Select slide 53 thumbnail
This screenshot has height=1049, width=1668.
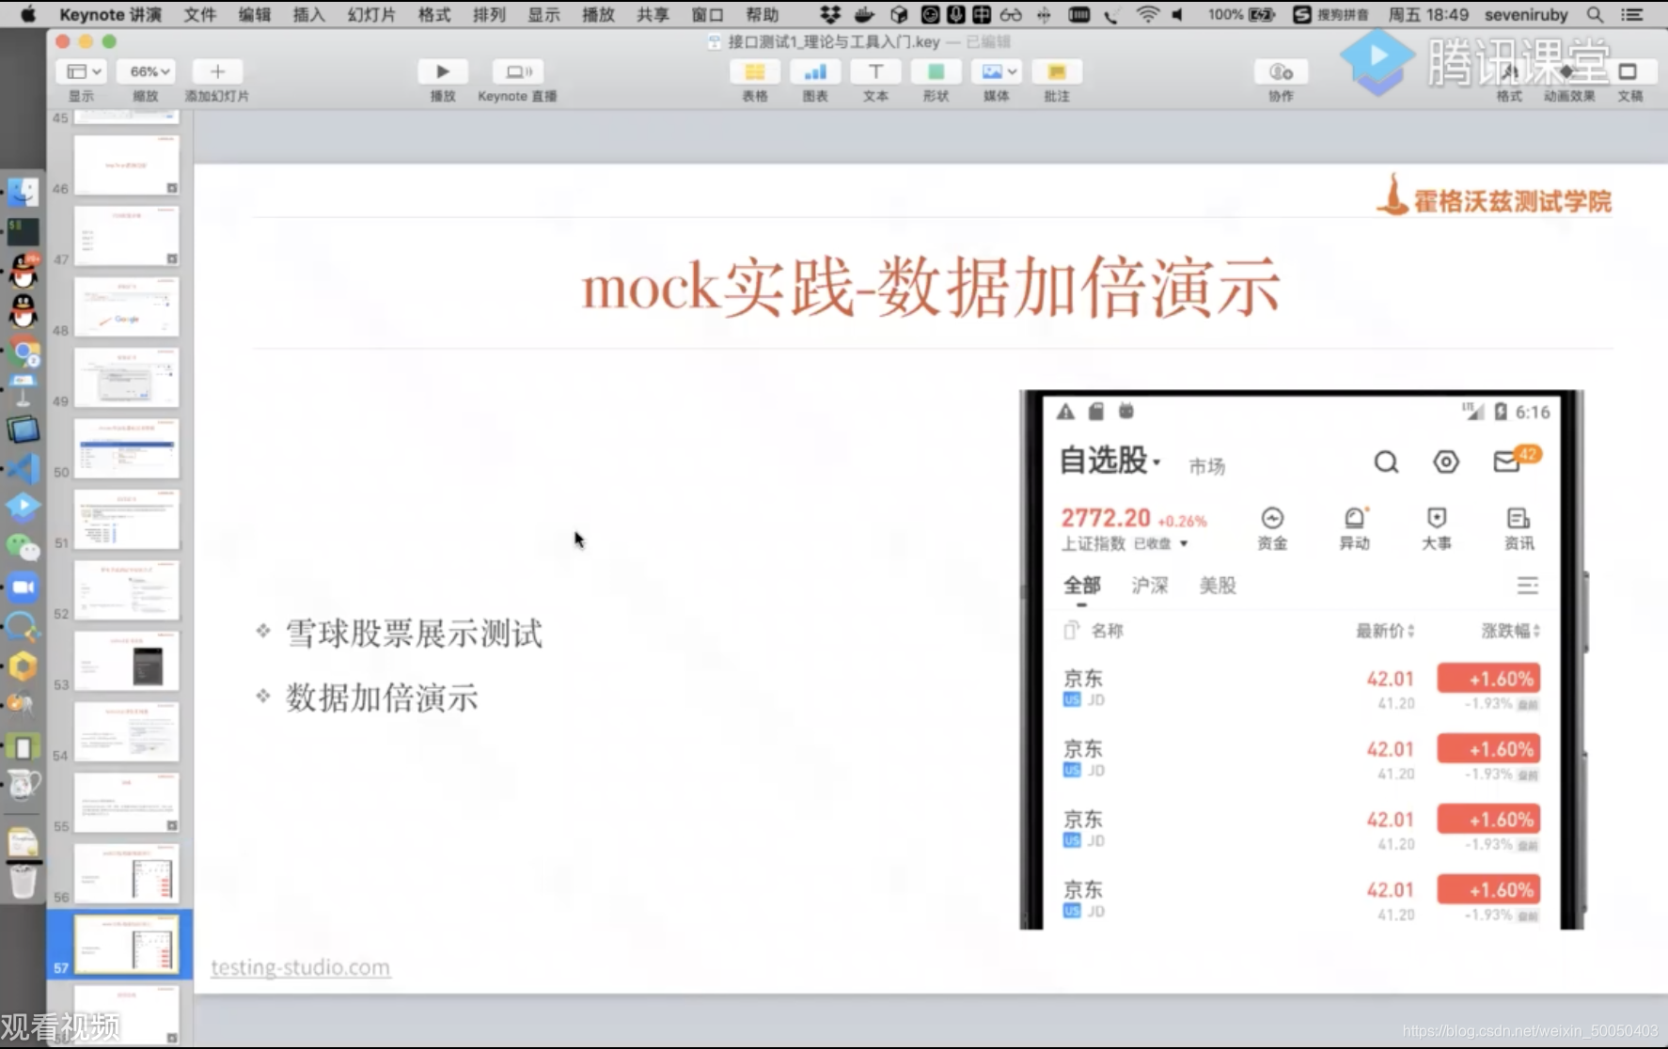coord(126,661)
